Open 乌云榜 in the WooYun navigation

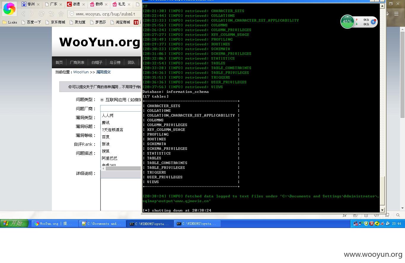(115, 62)
